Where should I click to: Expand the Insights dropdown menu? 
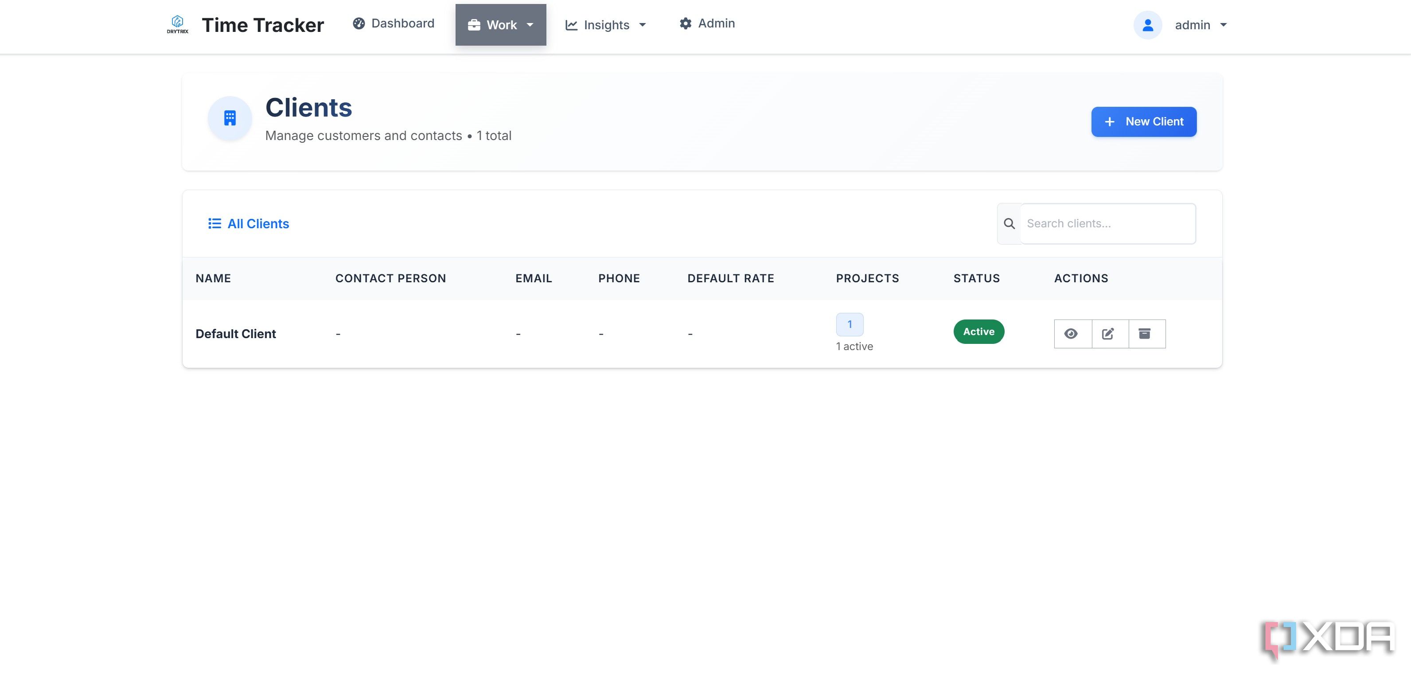[x=606, y=25]
